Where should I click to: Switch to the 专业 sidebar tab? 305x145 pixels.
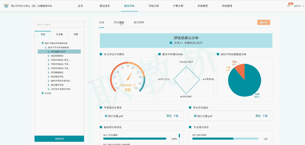[x=43, y=34]
